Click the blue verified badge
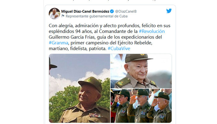 pyautogui.click(x=112, y=11)
